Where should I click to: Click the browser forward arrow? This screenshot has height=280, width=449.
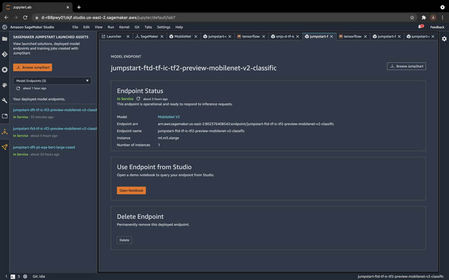click(x=16, y=17)
